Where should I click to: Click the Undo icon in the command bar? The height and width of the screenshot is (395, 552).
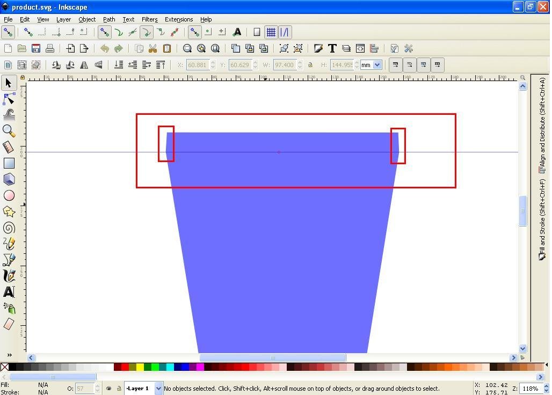105,48
